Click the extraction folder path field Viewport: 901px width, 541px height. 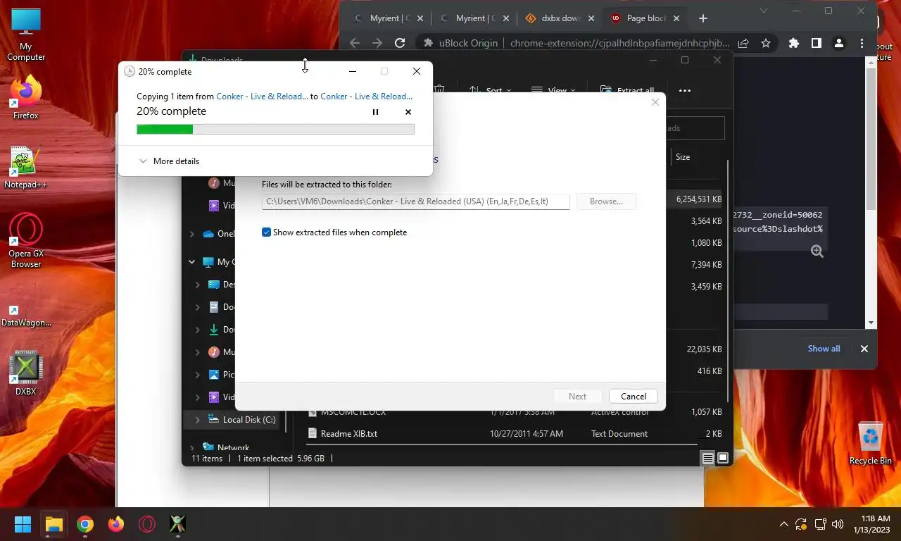pos(415,201)
